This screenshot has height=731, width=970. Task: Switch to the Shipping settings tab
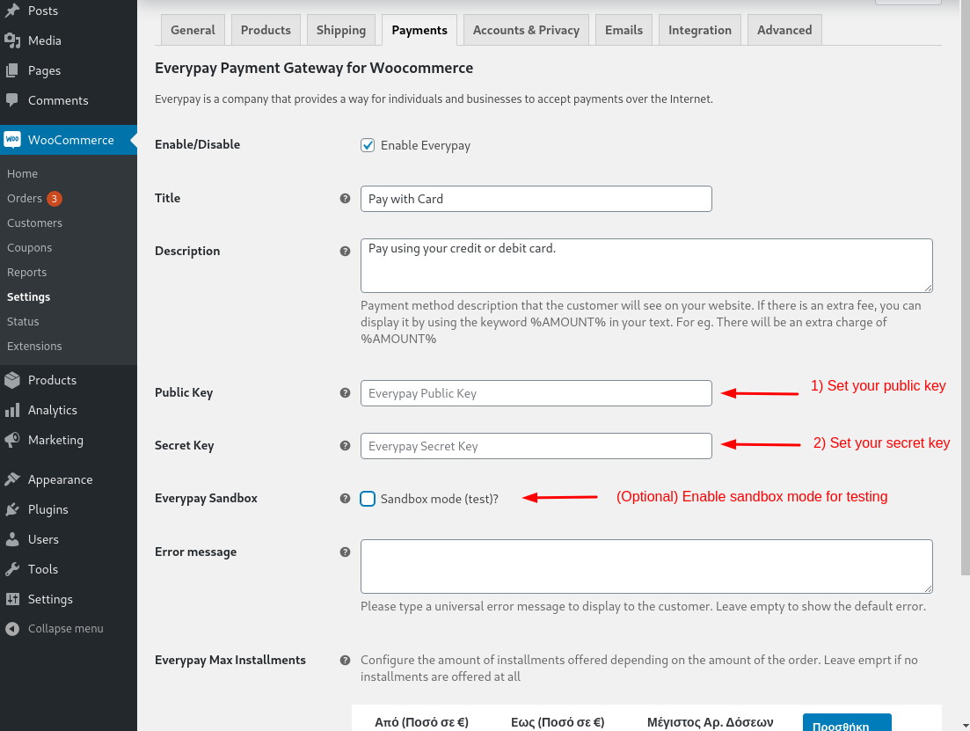(x=341, y=30)
